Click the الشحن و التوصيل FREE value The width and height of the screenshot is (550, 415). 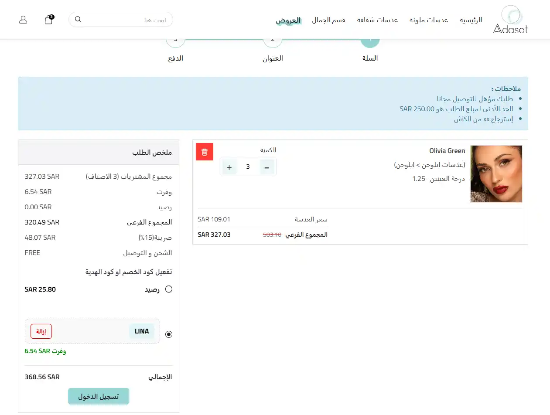(x=32, y=253)
